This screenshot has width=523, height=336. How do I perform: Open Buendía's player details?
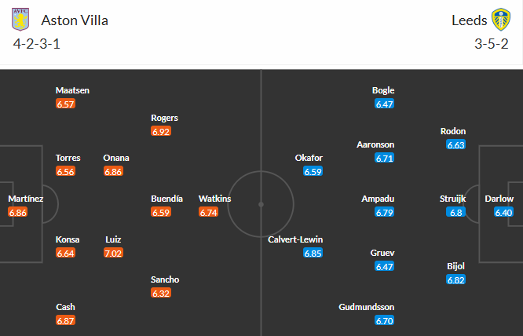[167, 199]
